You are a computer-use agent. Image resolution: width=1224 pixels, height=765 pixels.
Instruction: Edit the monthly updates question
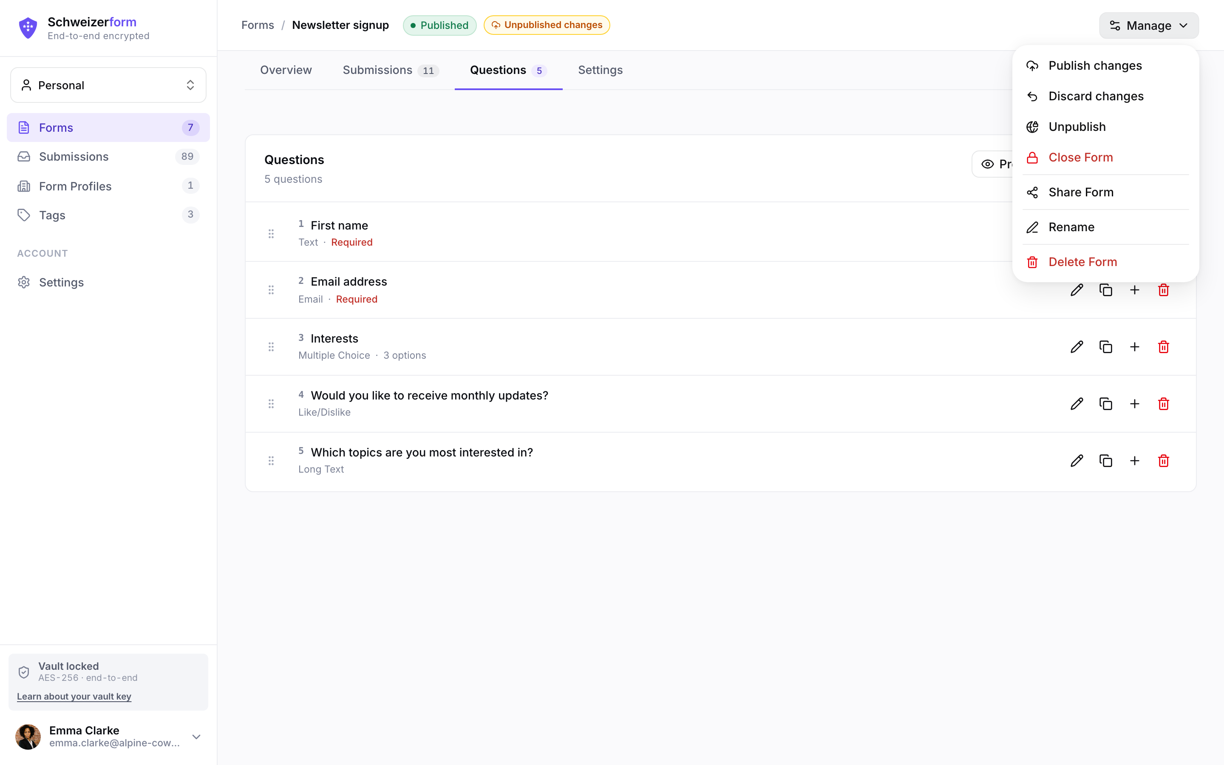(1077, 404)
